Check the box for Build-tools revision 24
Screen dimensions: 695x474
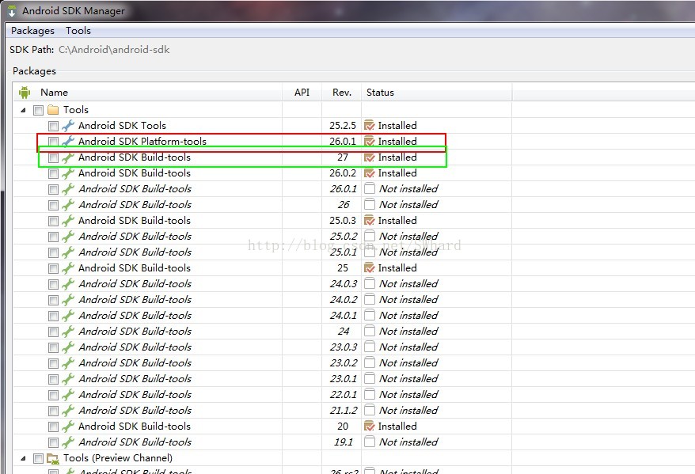(x=53, y=332)
